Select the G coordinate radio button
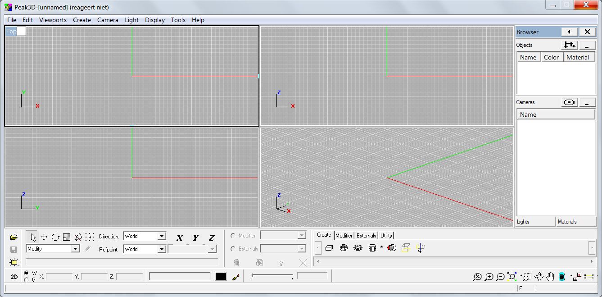602x297 pixels. pyautogui.click(x=26, y=279)
